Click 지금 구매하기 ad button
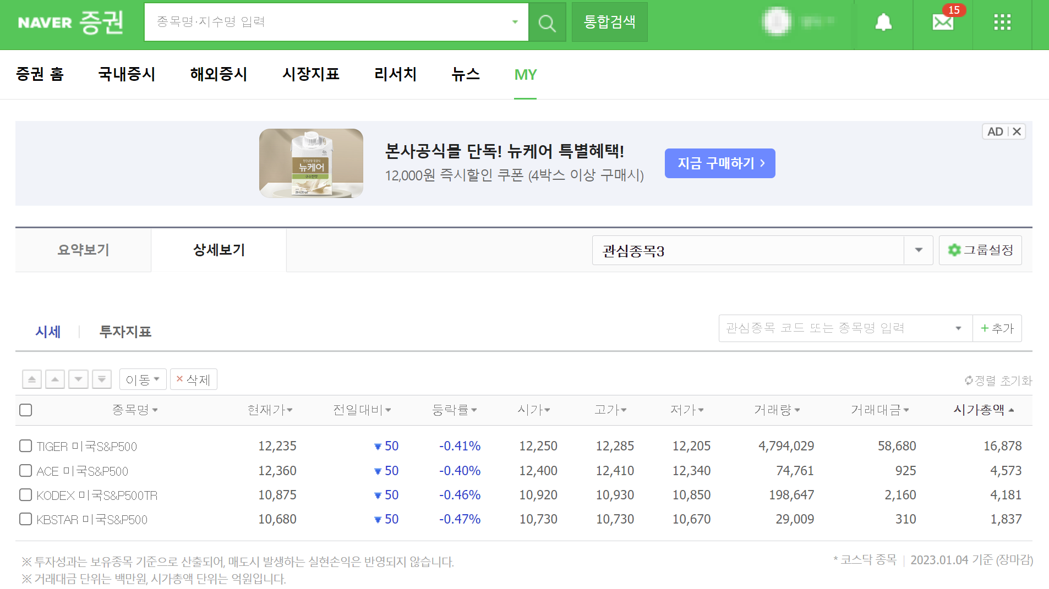 pyautogui.click(x=720, y=163)
